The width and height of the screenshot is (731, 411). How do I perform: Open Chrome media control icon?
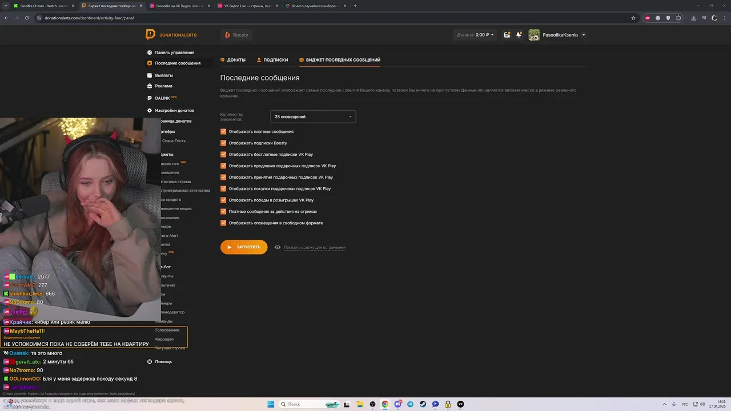tap(704, 18)
